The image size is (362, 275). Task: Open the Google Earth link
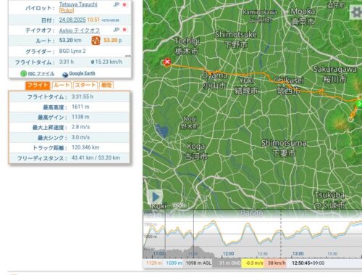(82, 73)
